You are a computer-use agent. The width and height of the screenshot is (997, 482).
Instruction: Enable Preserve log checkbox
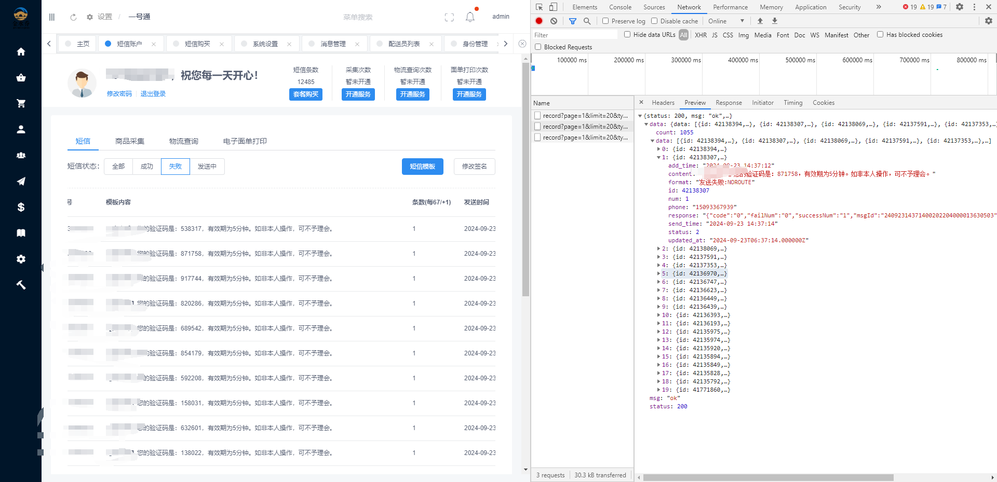coord(605,21)
